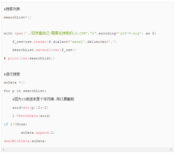Image resolution: width=174 pixels, height=154 pixels.
Task: Click the soData =[] assignment
Action: [x=14, y=82]
